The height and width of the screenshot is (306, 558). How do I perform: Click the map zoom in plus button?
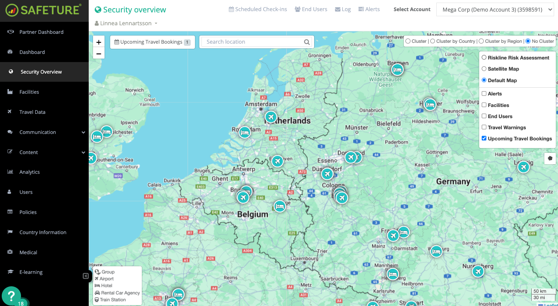pos(99,42)
